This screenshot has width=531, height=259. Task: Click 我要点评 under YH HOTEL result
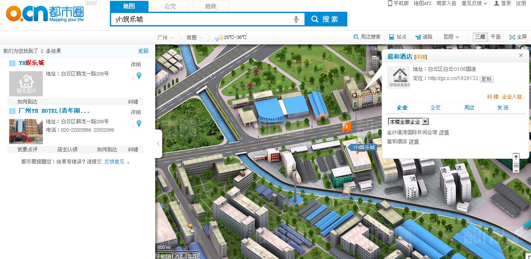pos(27,150)
